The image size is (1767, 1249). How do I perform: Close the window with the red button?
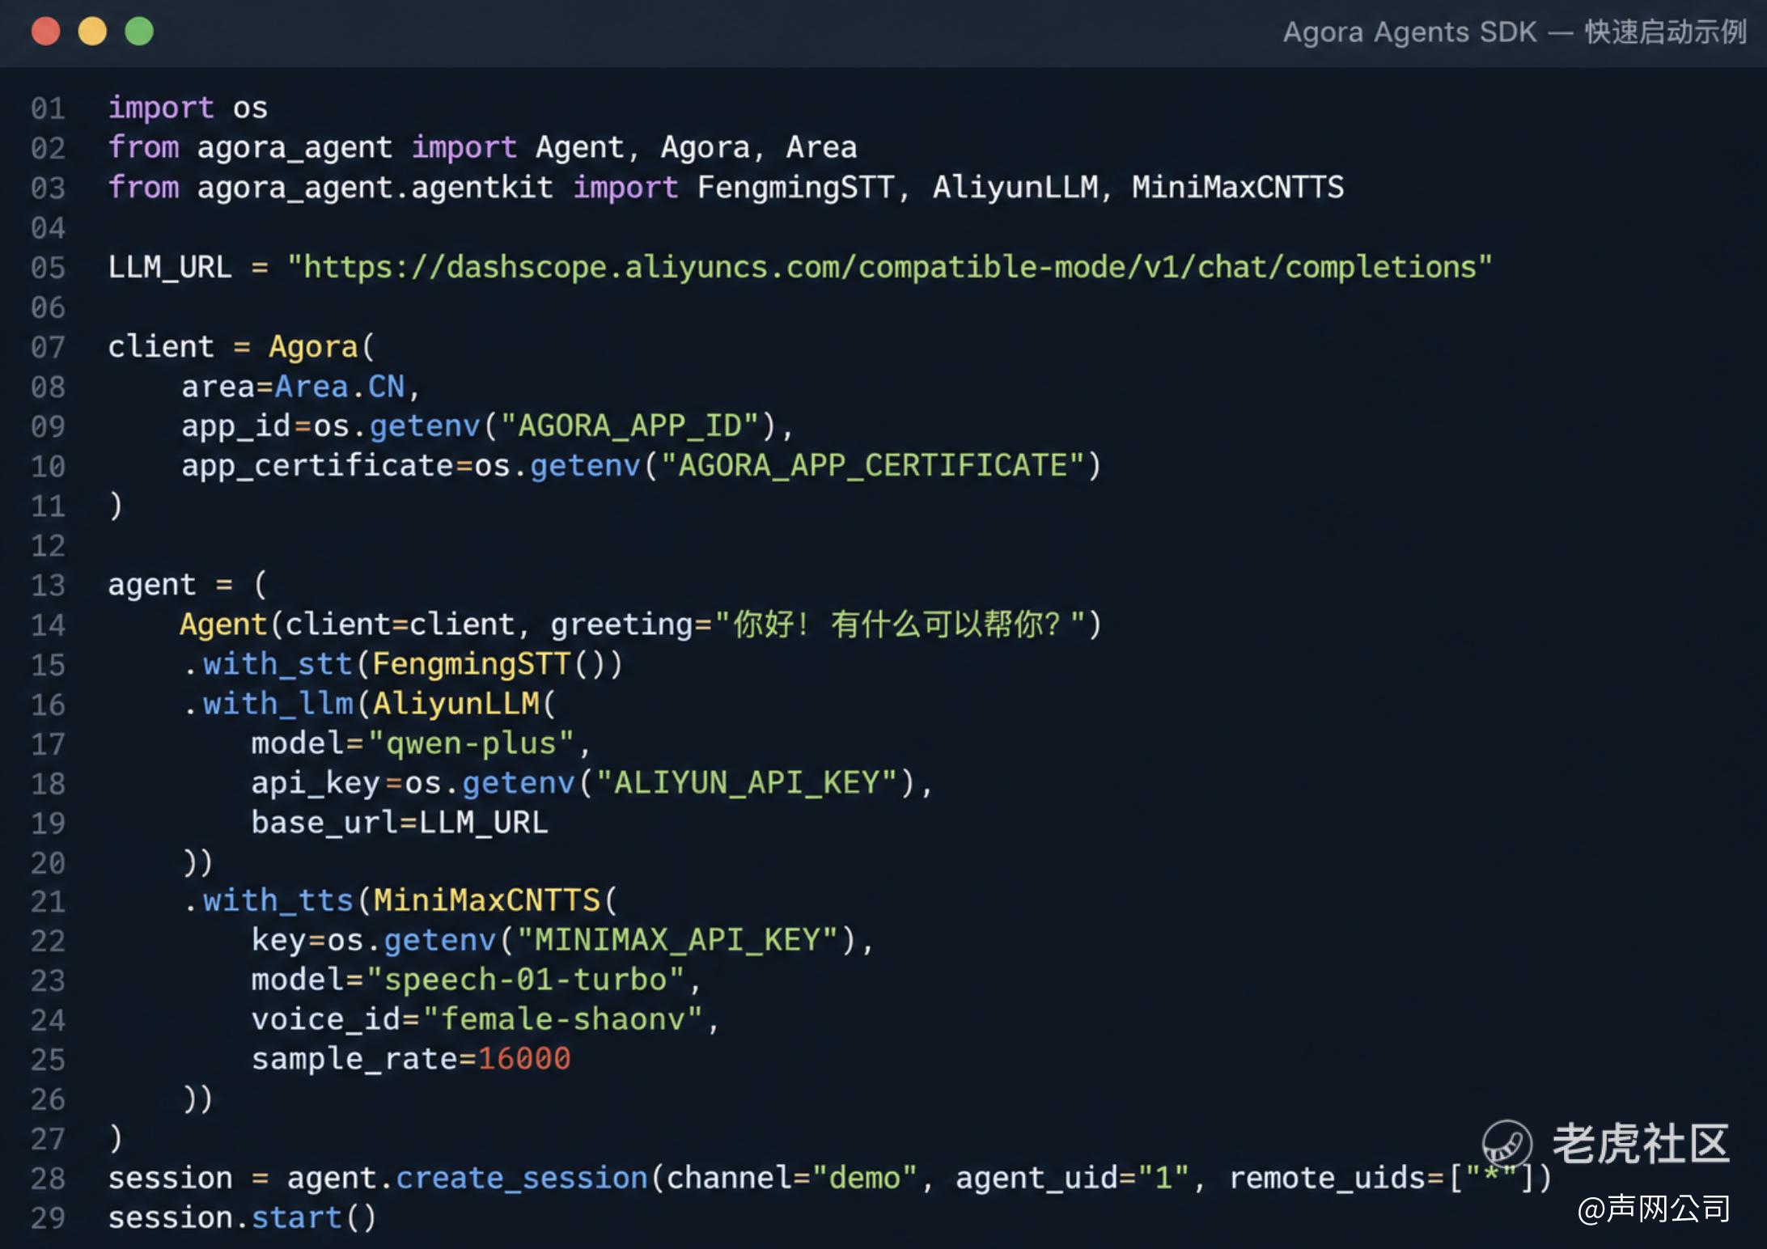pos(46,32)
